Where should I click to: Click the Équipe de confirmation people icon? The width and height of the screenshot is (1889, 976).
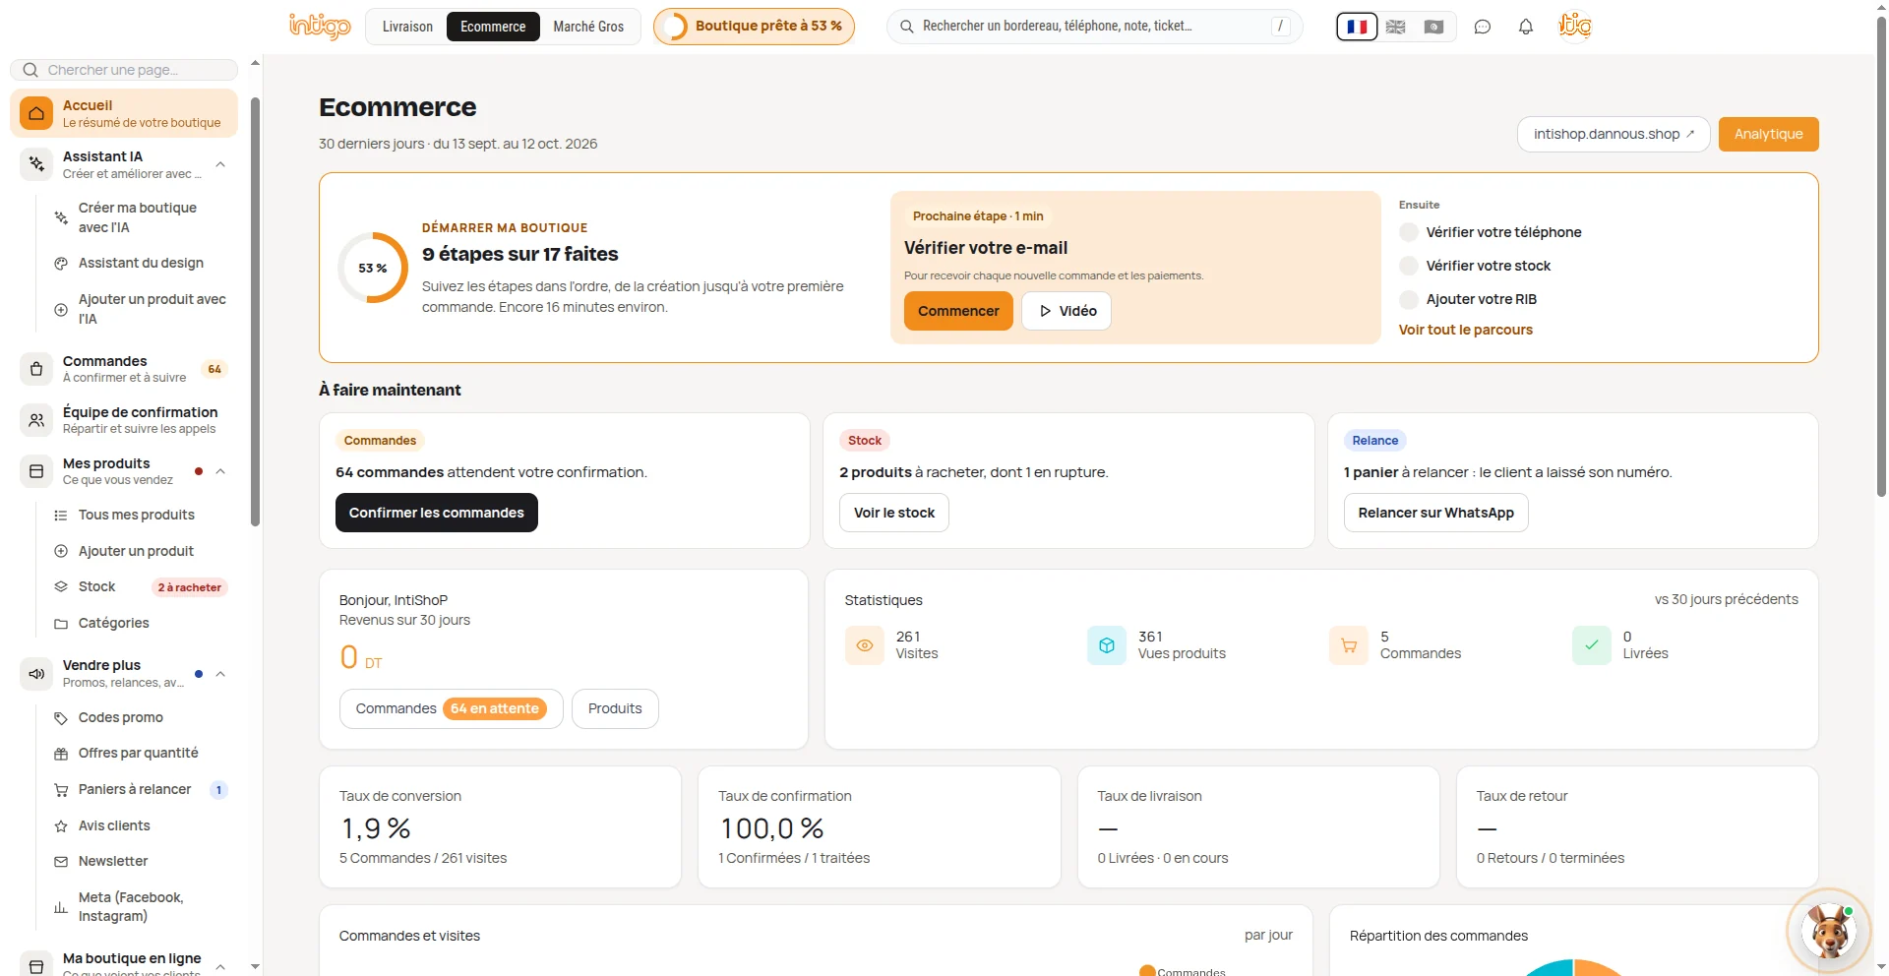coord(36,420)
